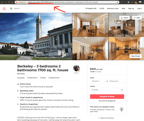The width and height of the screenshot is (144, 121).
Task: Open the browser profile avatar
Action: click(140, 2)
